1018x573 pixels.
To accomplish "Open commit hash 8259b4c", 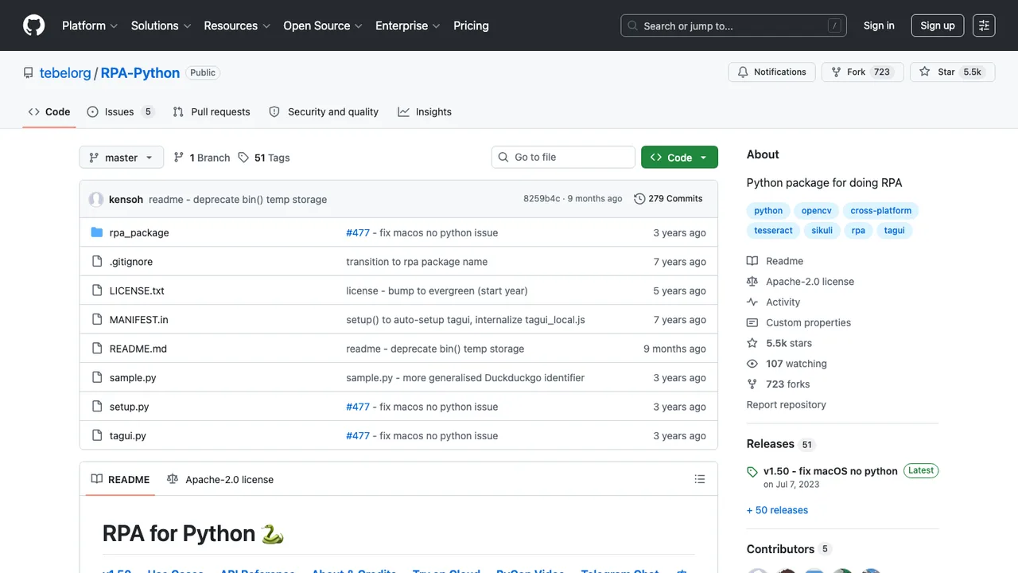I will coord(542,199).
